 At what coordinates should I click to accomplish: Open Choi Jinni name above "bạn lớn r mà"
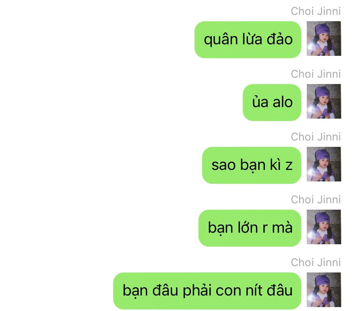coord(316,200)
